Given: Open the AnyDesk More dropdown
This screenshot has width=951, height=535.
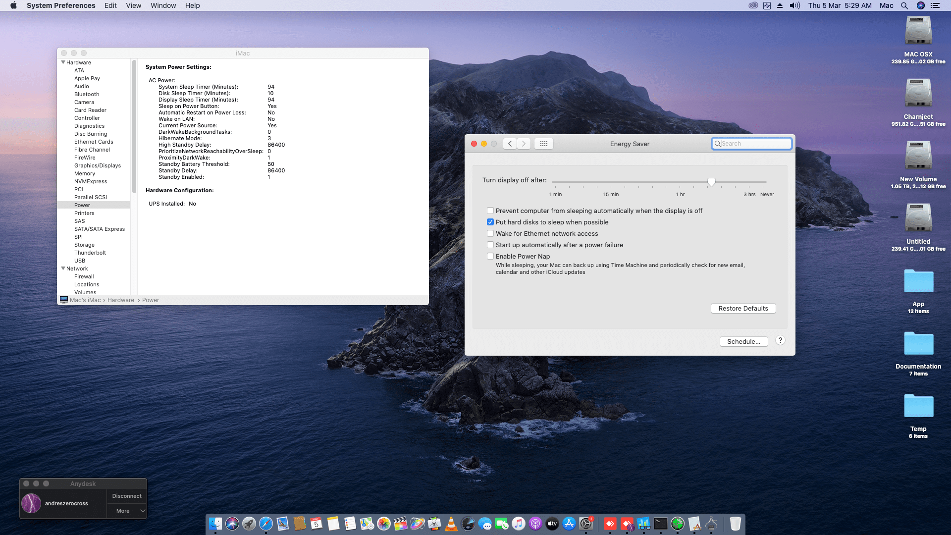Looking at the screenshot, I should pyautogui.click(x=127, y=511).
